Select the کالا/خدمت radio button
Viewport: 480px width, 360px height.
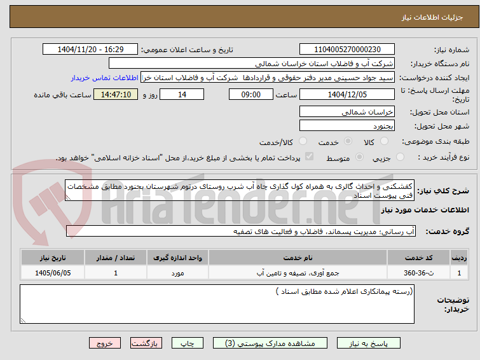click(x=303, y=141)
